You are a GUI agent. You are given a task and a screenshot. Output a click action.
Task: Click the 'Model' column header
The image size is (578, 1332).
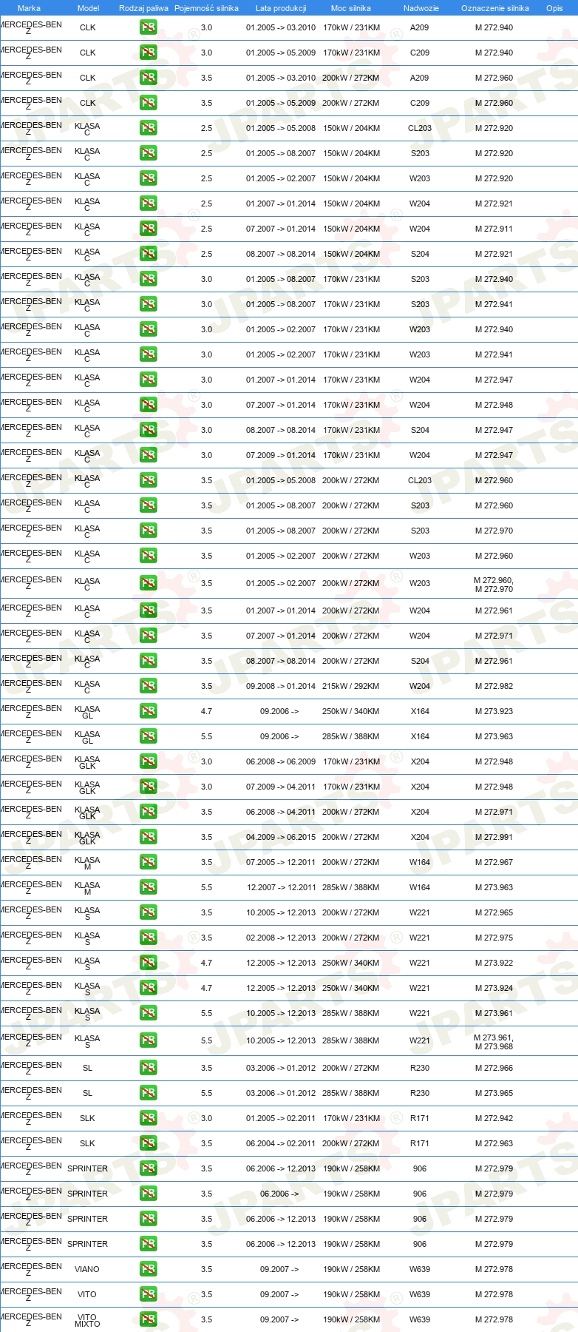click(88, 8)
